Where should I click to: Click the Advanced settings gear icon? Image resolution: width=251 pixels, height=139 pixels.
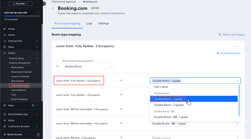click(x=218, y=53)
